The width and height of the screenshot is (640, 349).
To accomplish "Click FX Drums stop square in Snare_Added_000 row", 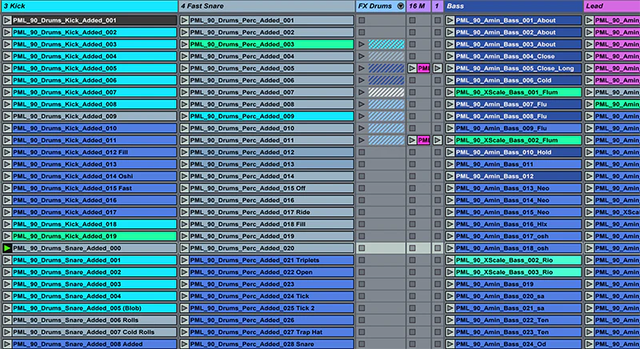I will [x=362, y=248].
